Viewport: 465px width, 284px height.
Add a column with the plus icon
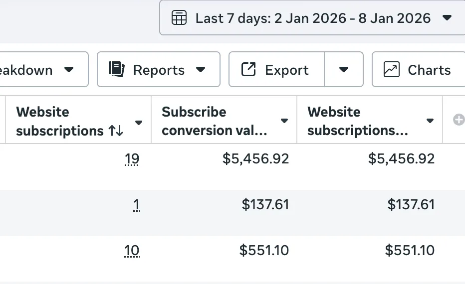click(459, 120)
